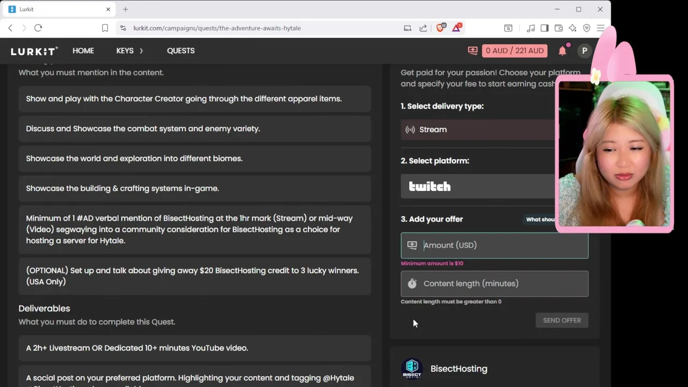Viewport: 688px width, 387px height.
Task: Open the 0 AUD / 221 AUD balance
Action: tap(514, 51)
